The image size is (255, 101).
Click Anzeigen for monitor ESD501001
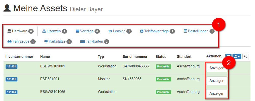click(x=217, y=81)
